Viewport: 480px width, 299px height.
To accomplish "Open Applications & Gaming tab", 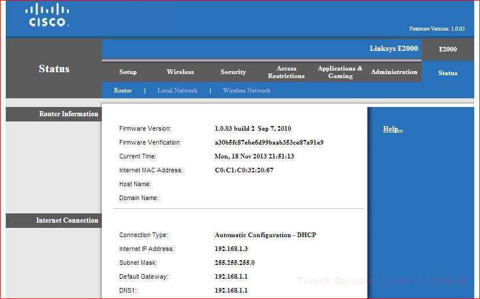I will (340, 72).
